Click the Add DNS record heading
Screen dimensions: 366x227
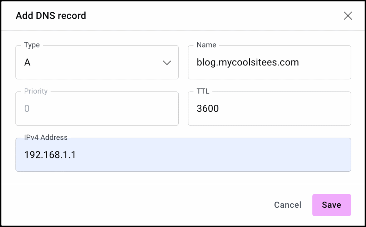[x=51, y=16]
